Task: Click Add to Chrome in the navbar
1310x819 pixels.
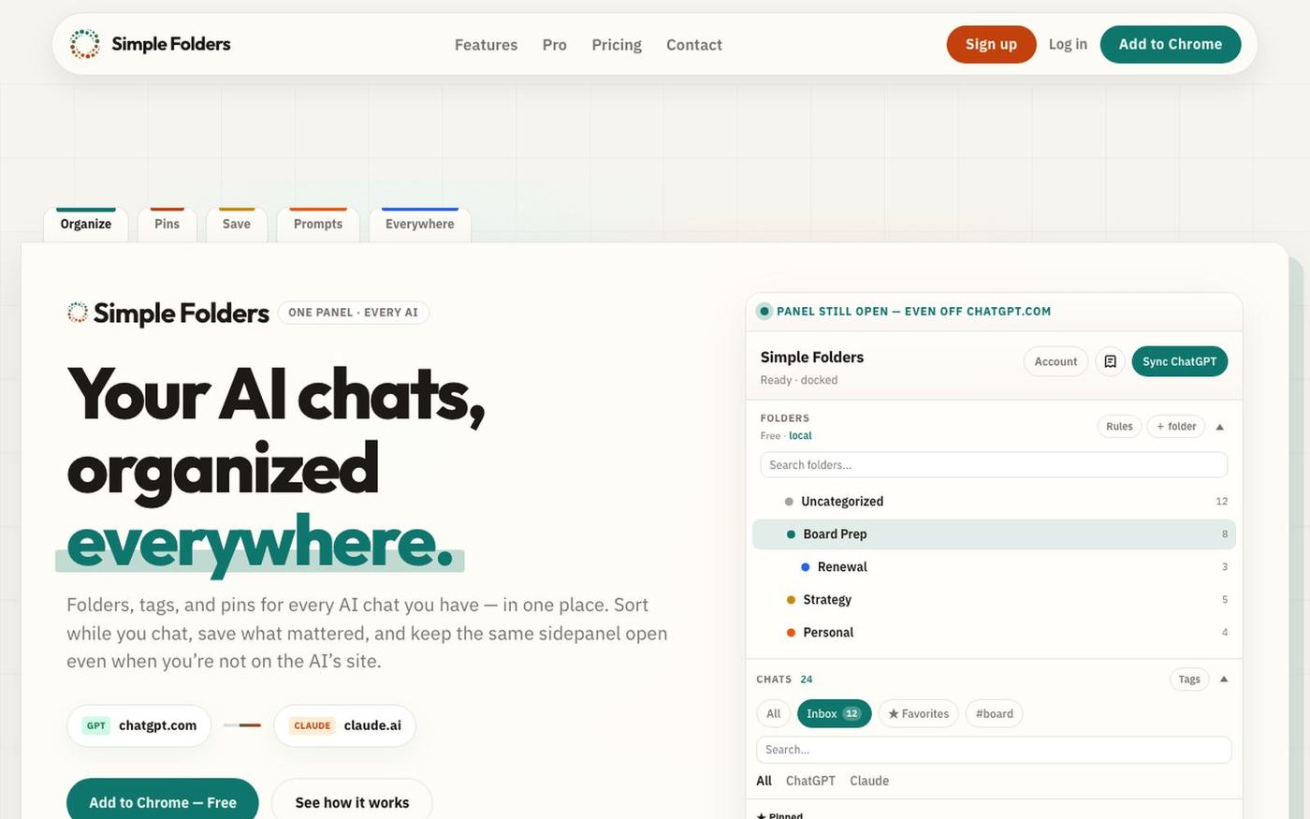Action: coord(1171,44)
